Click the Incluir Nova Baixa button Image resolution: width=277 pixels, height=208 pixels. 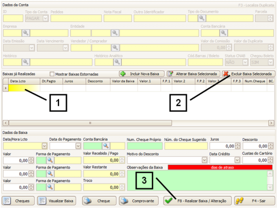point(140,73)
